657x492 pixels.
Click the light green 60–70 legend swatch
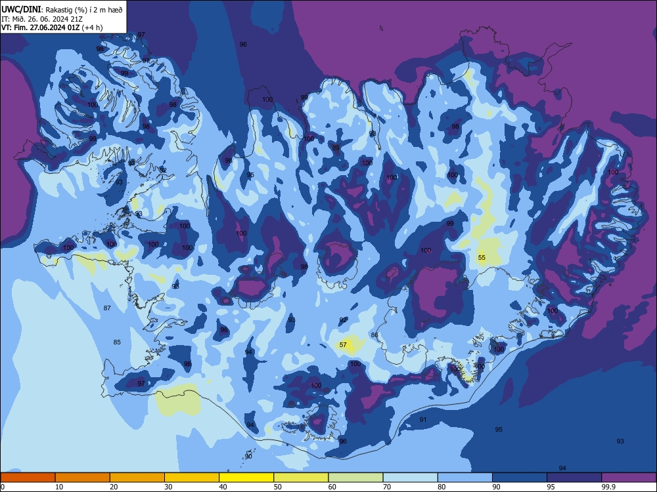355,478
